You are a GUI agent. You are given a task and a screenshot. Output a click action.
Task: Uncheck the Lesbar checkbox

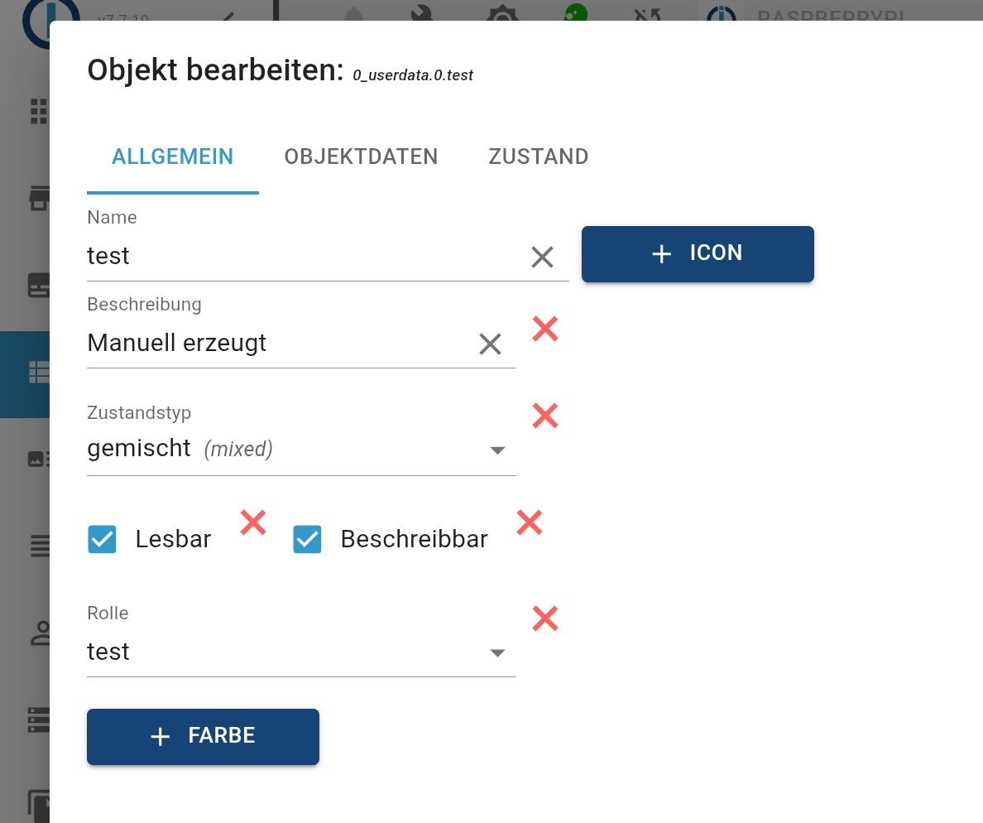tap(103, 540)
